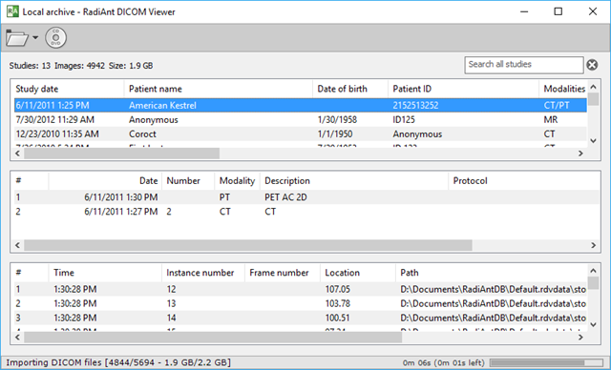Click the Search all studies field
The image size is (611, 370).
(x=524, y=65)
